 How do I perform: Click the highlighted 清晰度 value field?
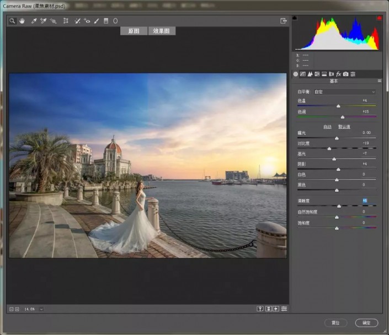point(365,201)
